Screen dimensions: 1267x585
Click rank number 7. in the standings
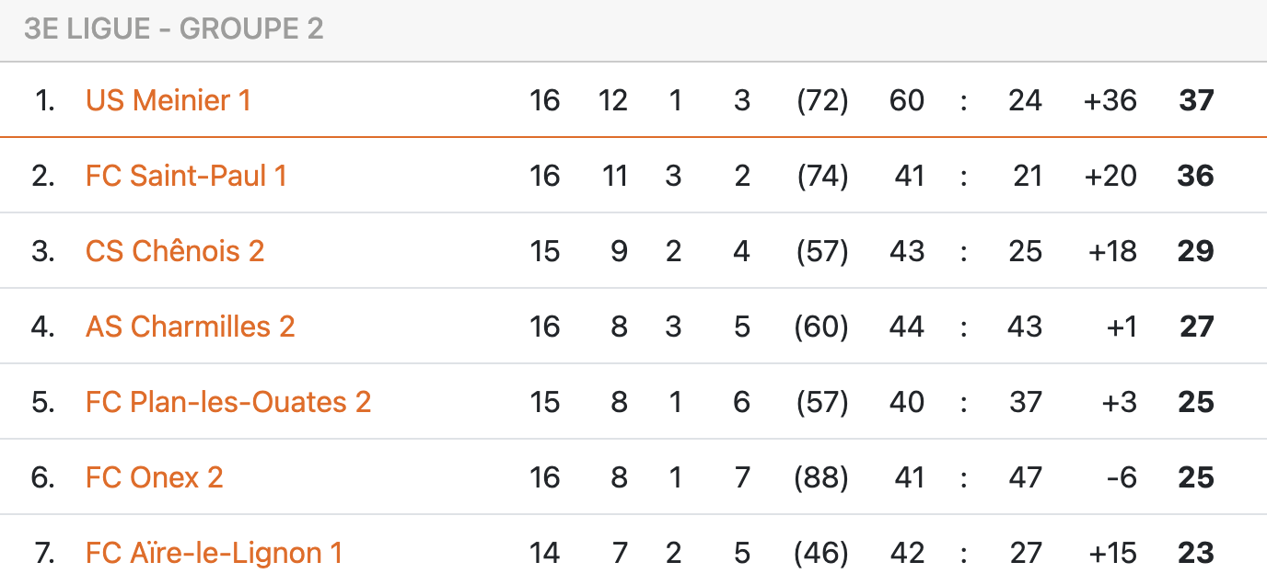pos(44,553)
